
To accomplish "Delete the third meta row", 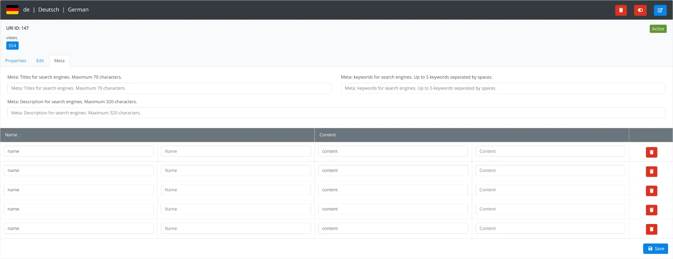I will tap(651, 191).
